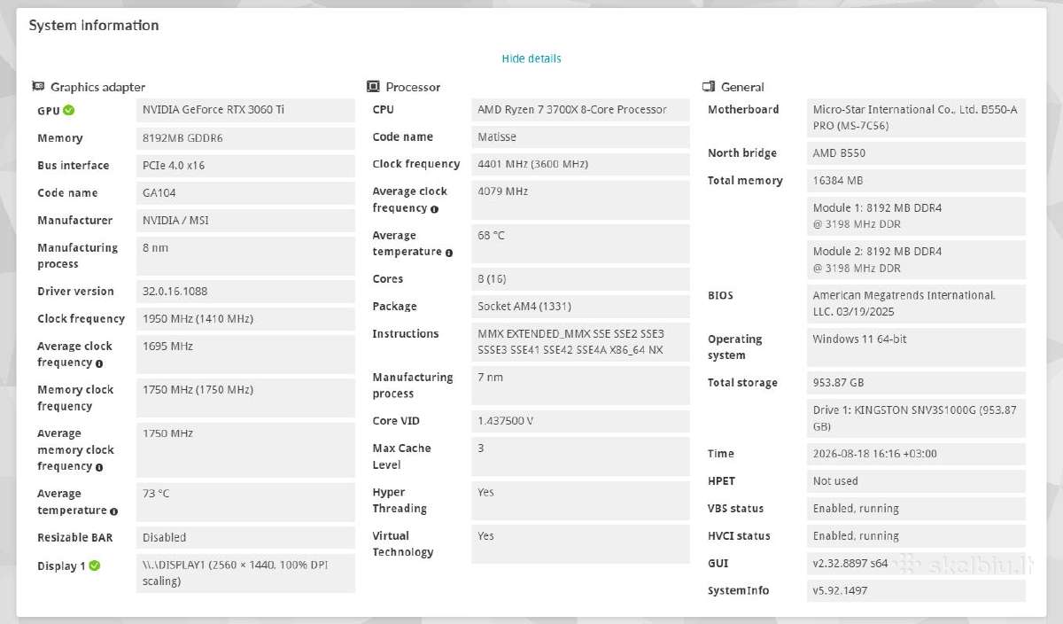Click info icon next to CPU Average clock frequency
The width and height of the screenshot is (1063, 624).
tap(434, 209)
